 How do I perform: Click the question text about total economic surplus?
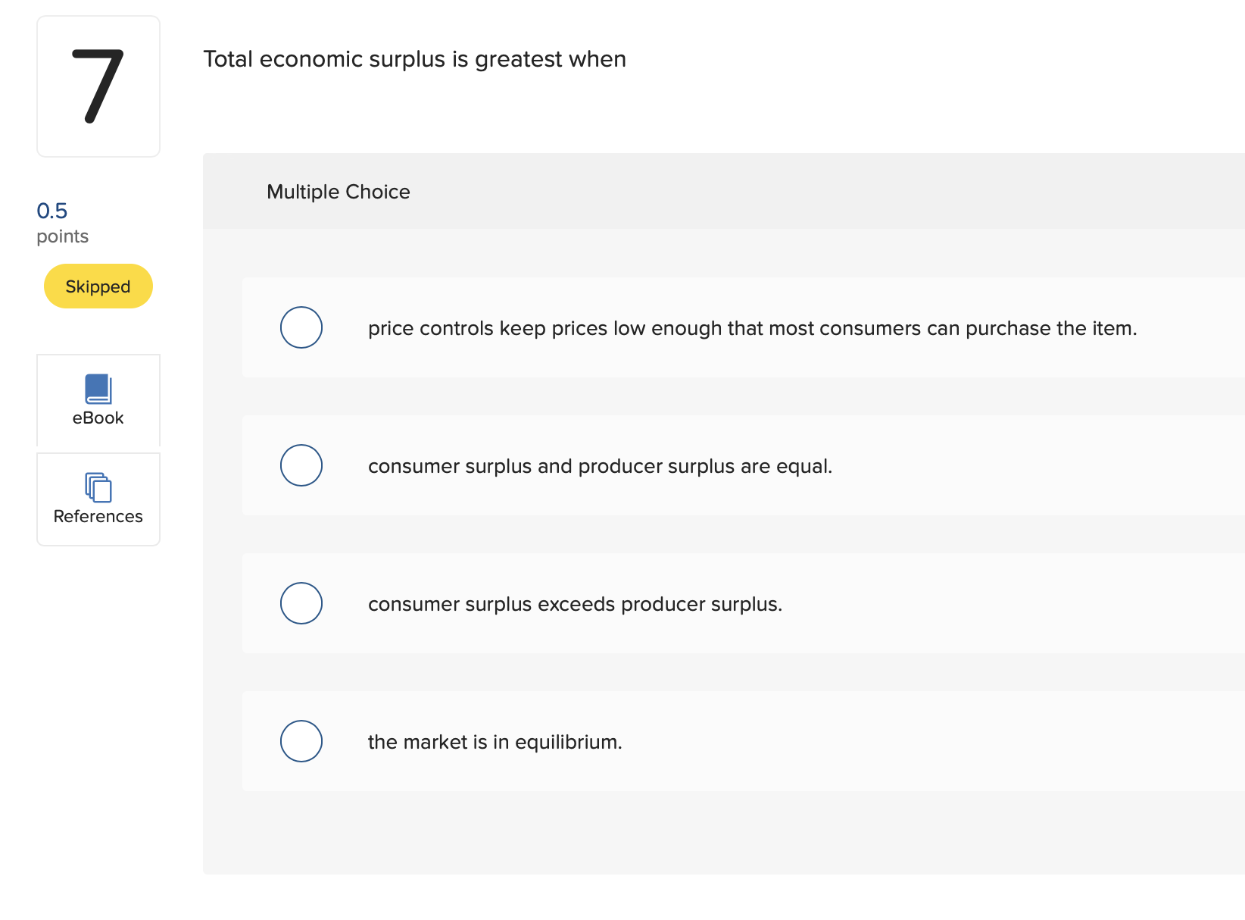tap(414, 59)
